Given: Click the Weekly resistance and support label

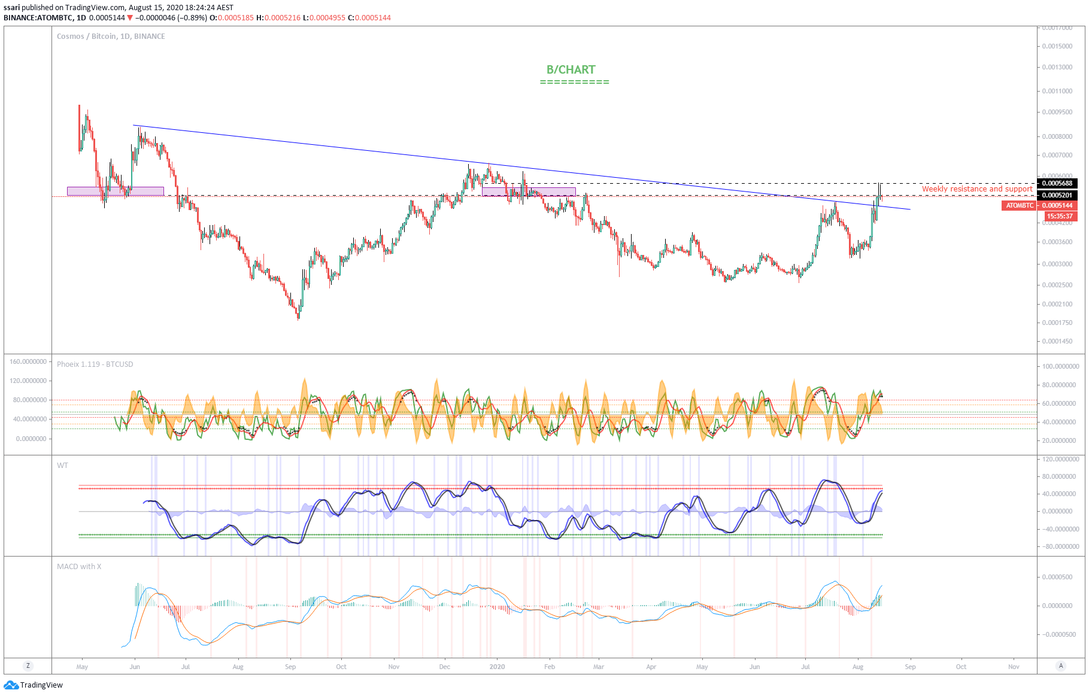Looking at the screenshot, I should click(x=977, y=189).
